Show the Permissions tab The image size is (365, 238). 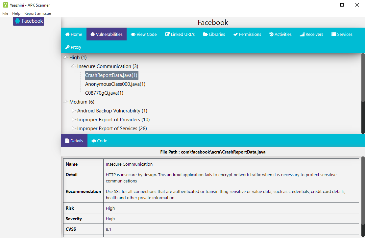(247, 34)
